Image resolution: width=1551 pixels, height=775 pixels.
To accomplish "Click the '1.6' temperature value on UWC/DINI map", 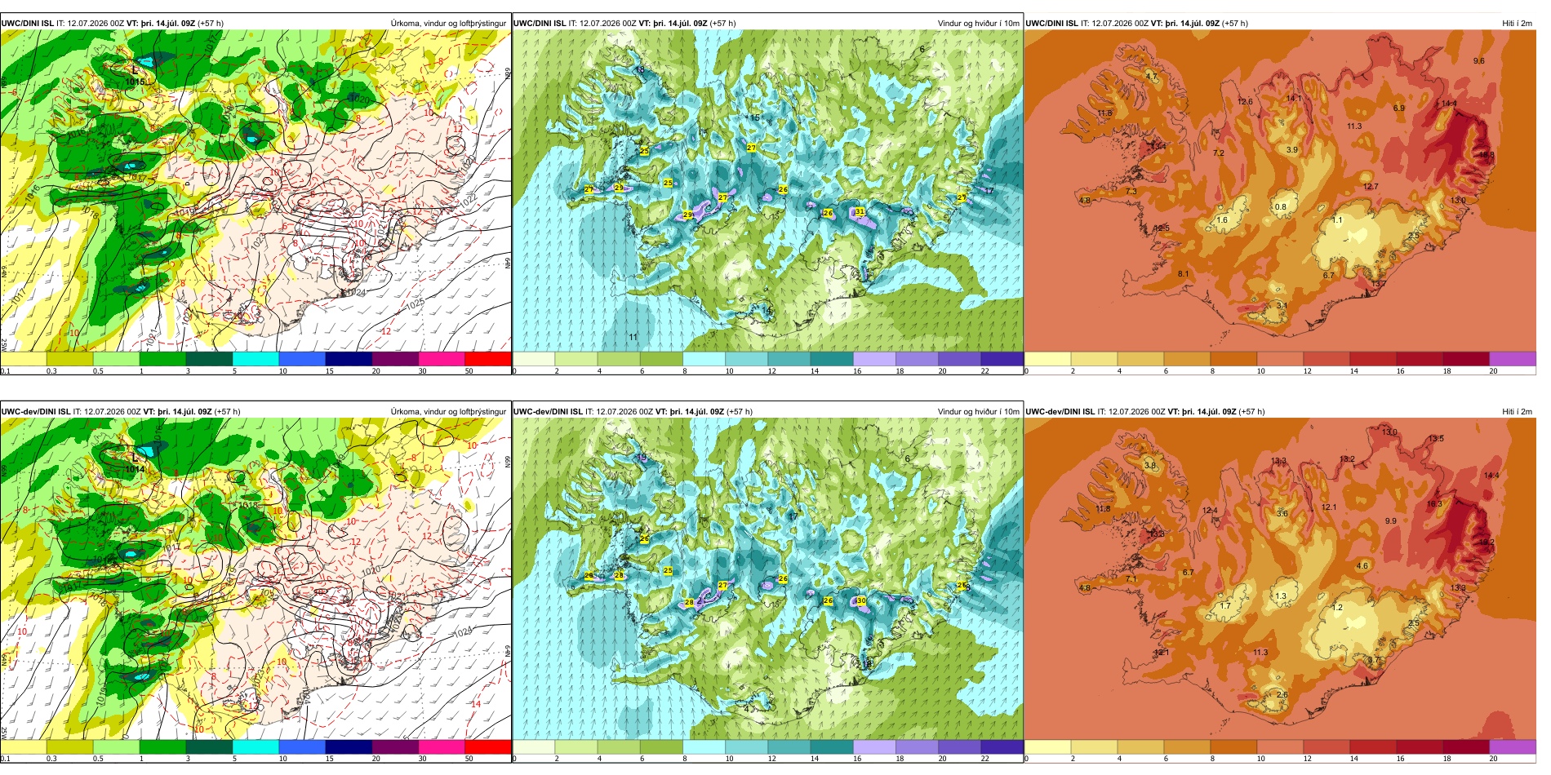I will click(x=1222, y=220).
